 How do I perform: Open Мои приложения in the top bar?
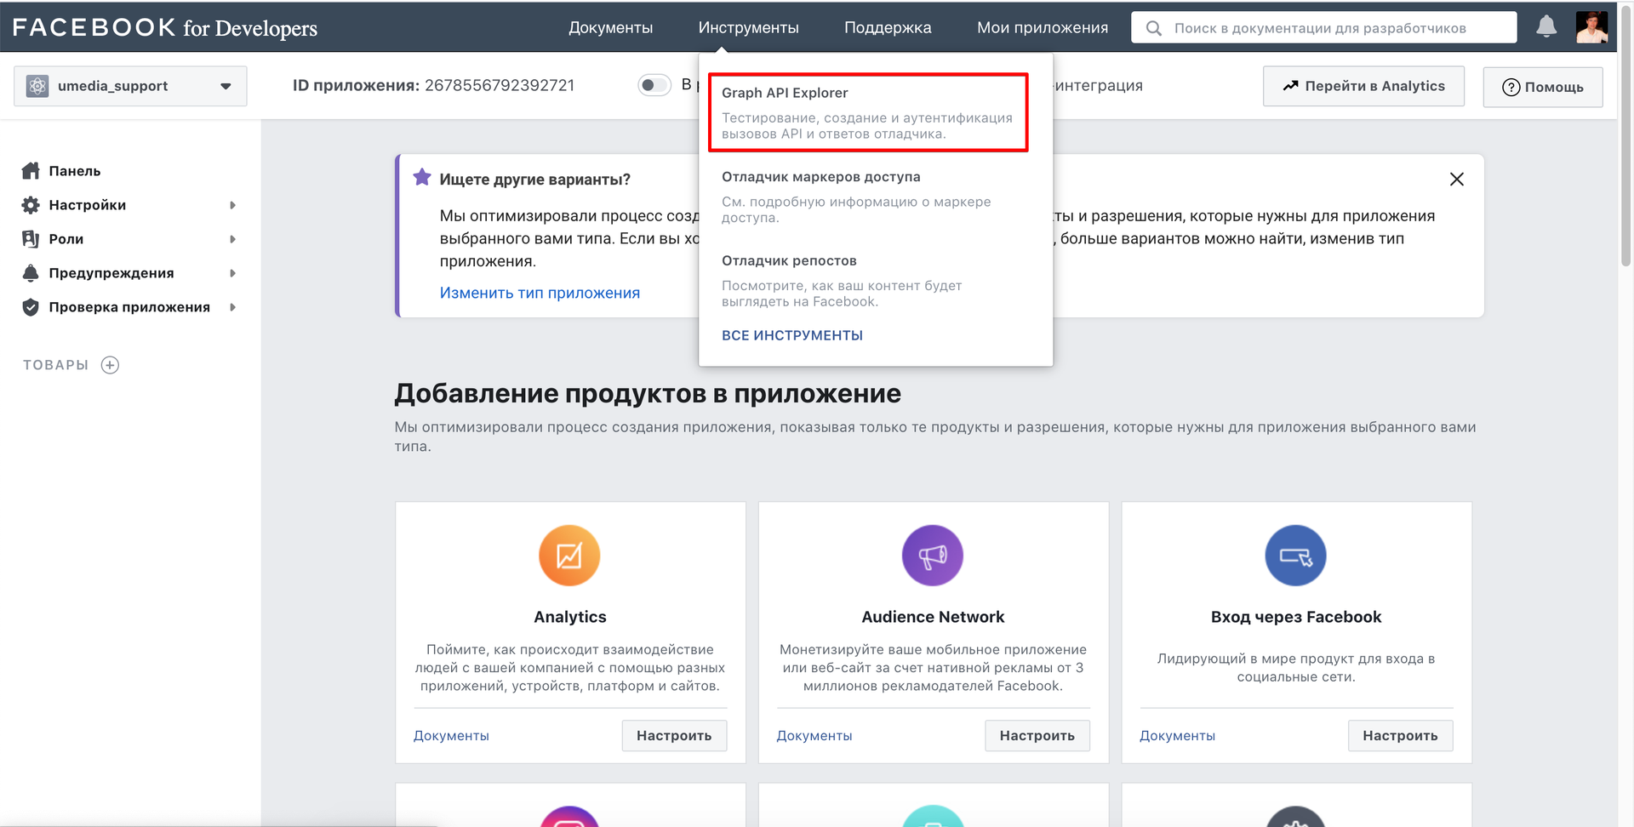coord(1043,27)
